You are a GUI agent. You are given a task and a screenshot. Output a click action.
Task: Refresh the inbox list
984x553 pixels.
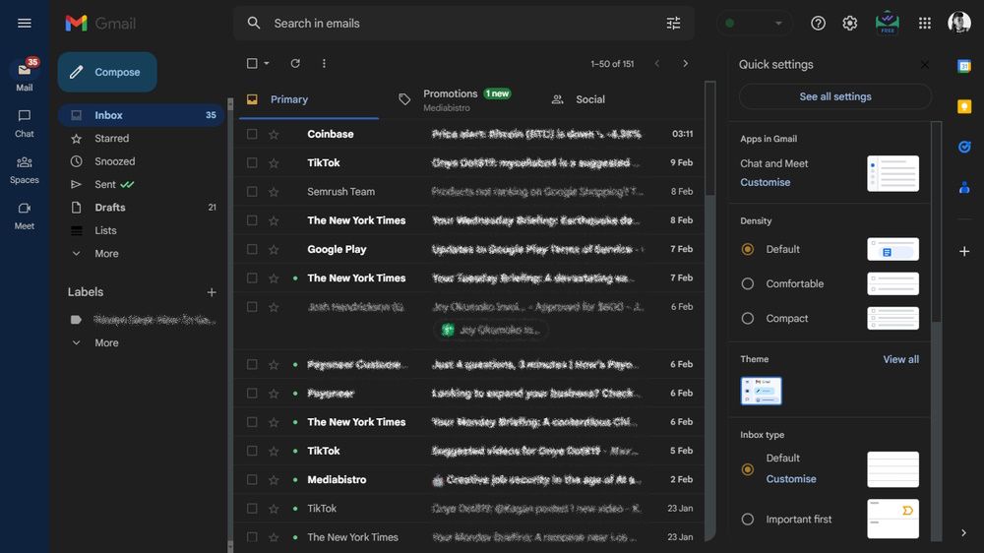click(x=295, y=63)
